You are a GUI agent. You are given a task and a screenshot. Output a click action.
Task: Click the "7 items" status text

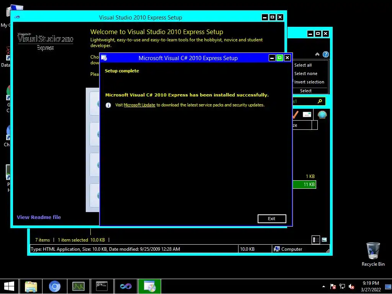point(42,240)
